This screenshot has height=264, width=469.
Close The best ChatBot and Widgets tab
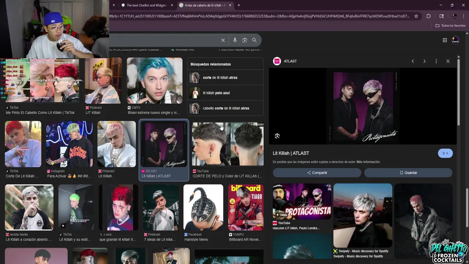point(172,5)
